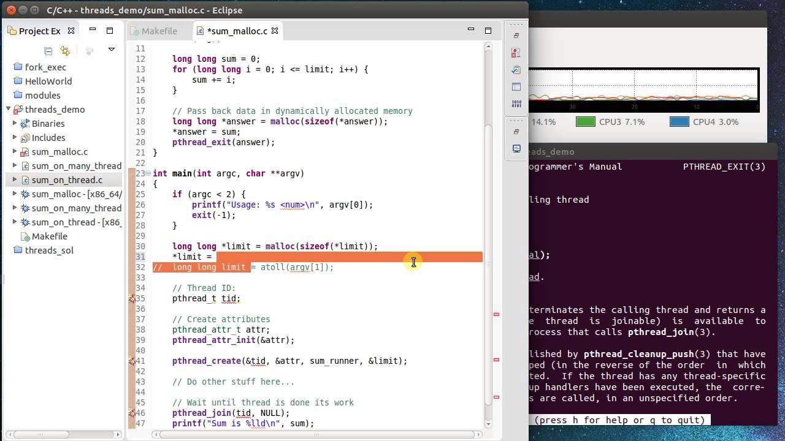
Task: Click the CPU4 blue color swatch
Action: point(679,122)
